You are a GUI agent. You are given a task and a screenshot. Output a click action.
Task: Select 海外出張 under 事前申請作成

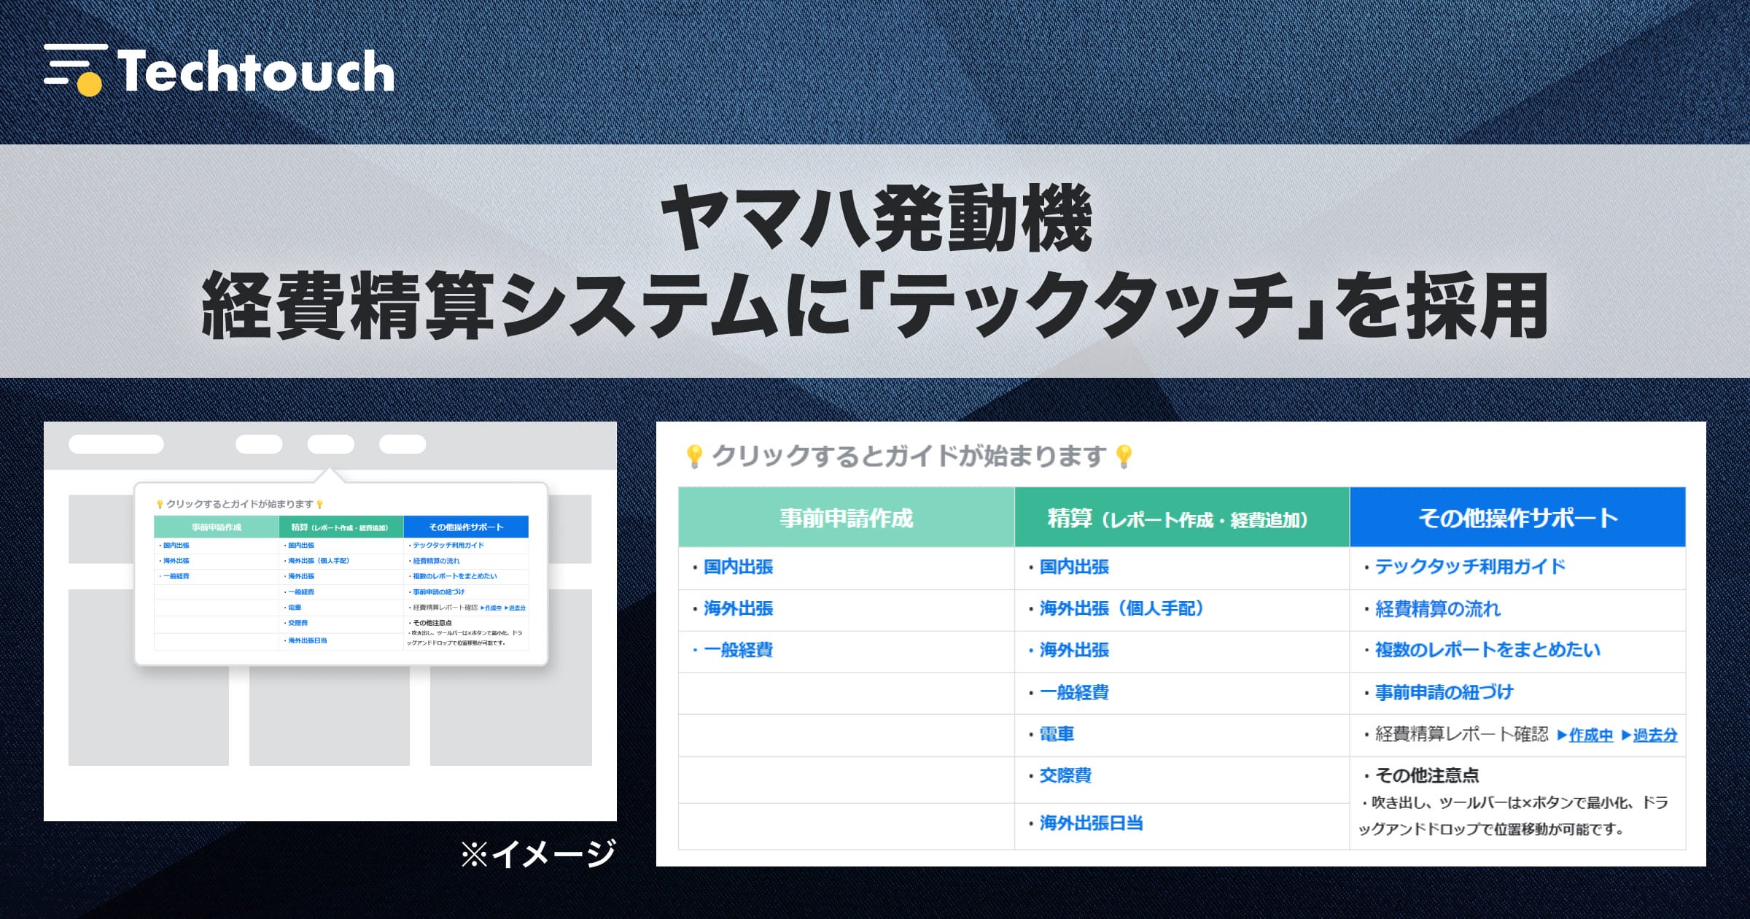[738, 609]
